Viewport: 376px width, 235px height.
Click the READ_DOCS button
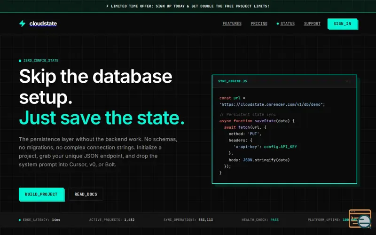[x=86, y=194]
